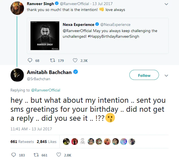The width and height of the screenshot is (179, 161).
Task: Follow Amitabh Bachchan
Action: [144, 75]
